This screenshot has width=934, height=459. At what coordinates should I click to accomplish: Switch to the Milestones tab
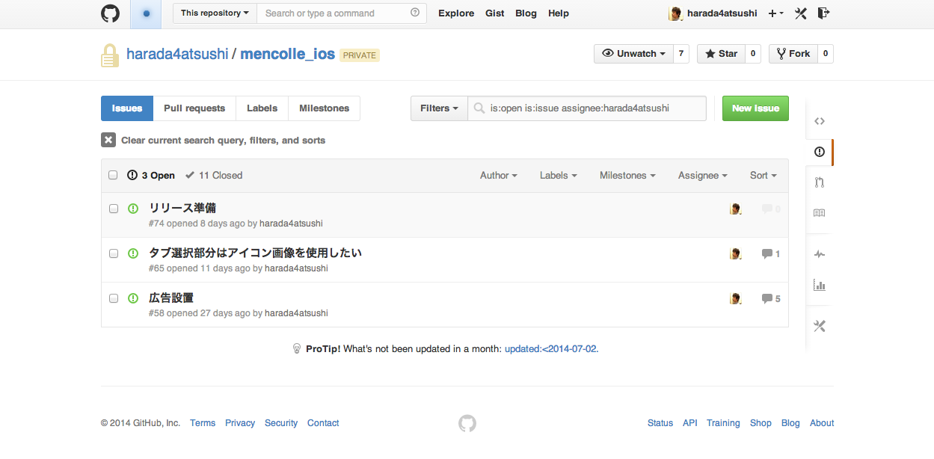324,108
